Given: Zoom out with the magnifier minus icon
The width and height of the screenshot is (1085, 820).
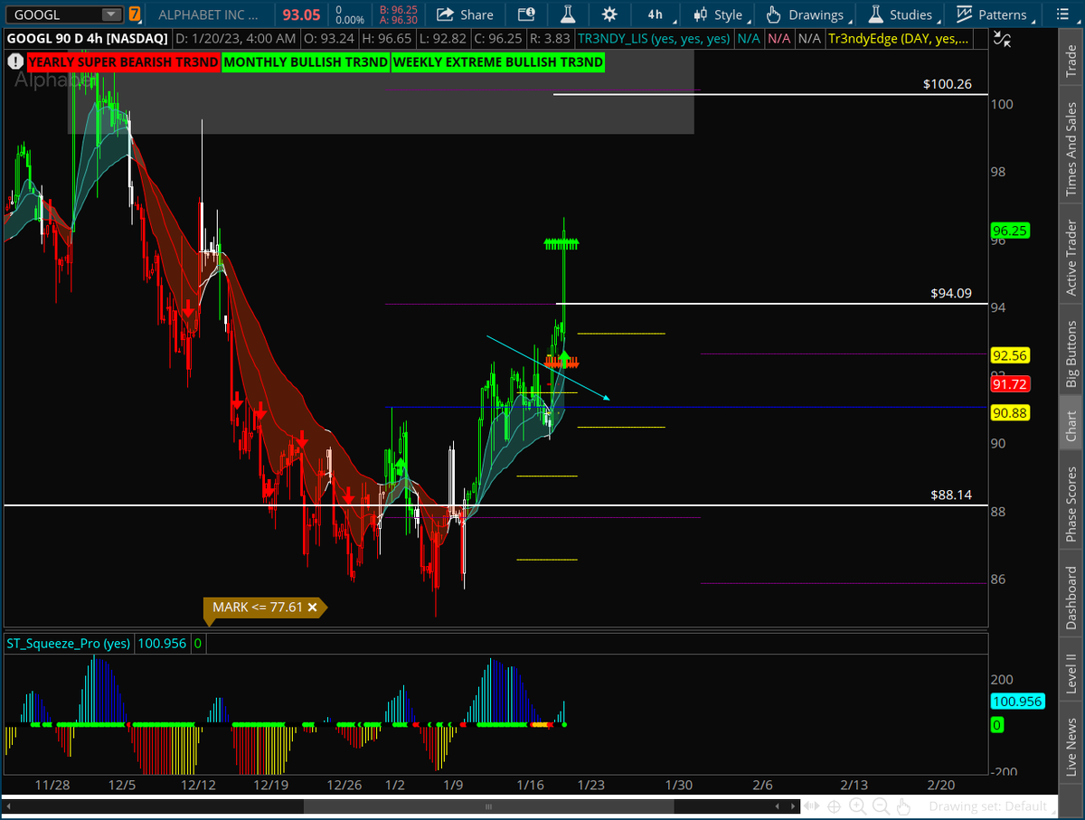Looking at the screenshot, I should coord(880,806).
